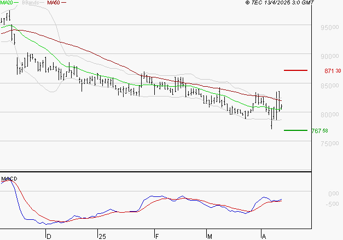343x240 pixels.
Task: Click the red MA50 legend line sample
Action: (63, 3)
